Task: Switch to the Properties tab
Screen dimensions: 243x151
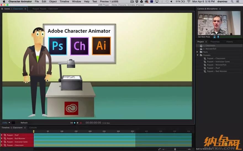Action: point(215,42)
